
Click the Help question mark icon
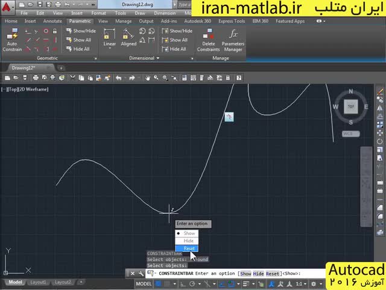(239, 78)
